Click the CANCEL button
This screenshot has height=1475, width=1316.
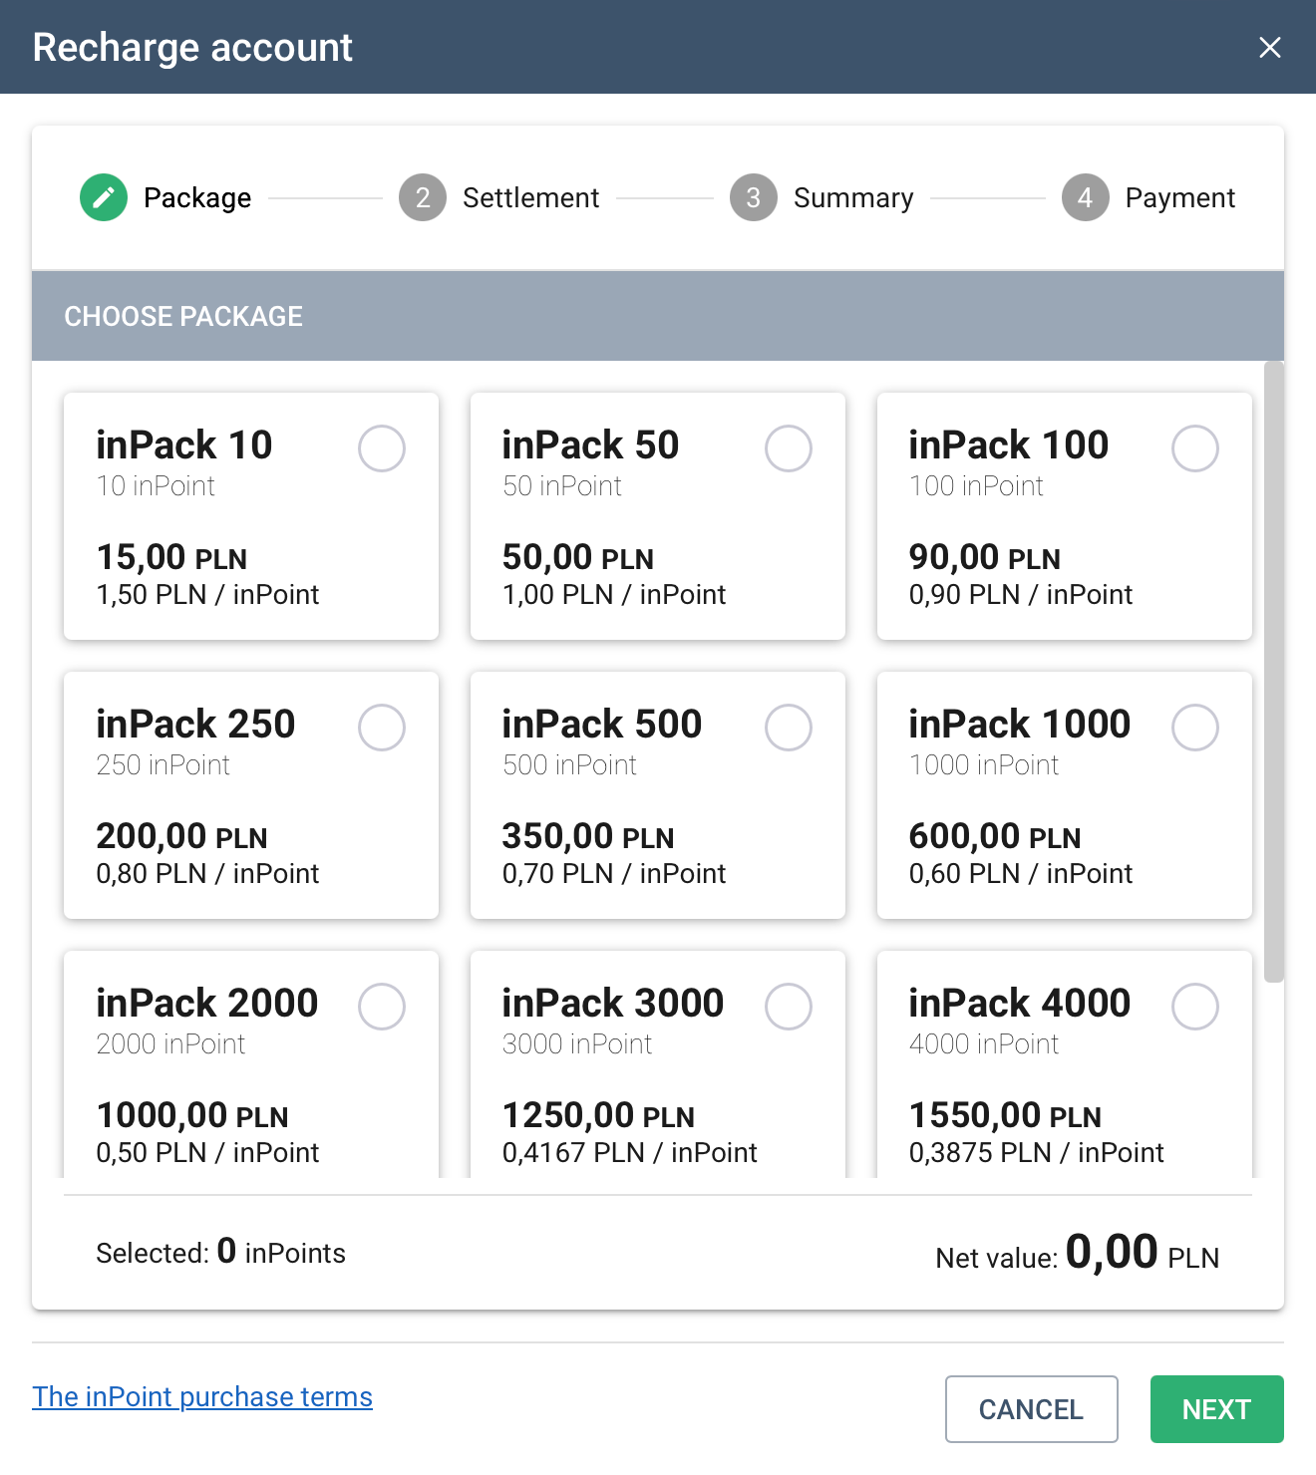[x=1032, y=1409]
